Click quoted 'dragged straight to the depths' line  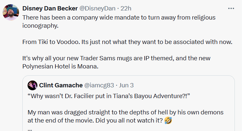click(x=126, y=112)
